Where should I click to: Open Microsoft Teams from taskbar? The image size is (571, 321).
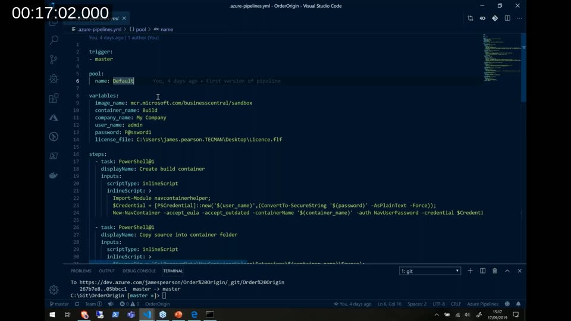[x=131, y=314]
